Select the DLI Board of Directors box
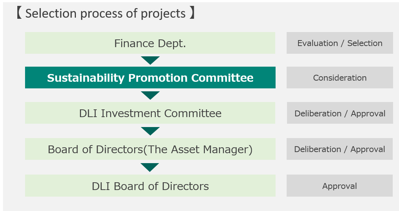This screenshot has width=399, height=211. (x=150, y=186)
